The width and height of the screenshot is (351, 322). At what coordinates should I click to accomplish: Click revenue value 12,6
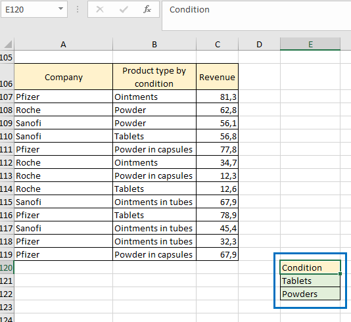pos(217,189)
